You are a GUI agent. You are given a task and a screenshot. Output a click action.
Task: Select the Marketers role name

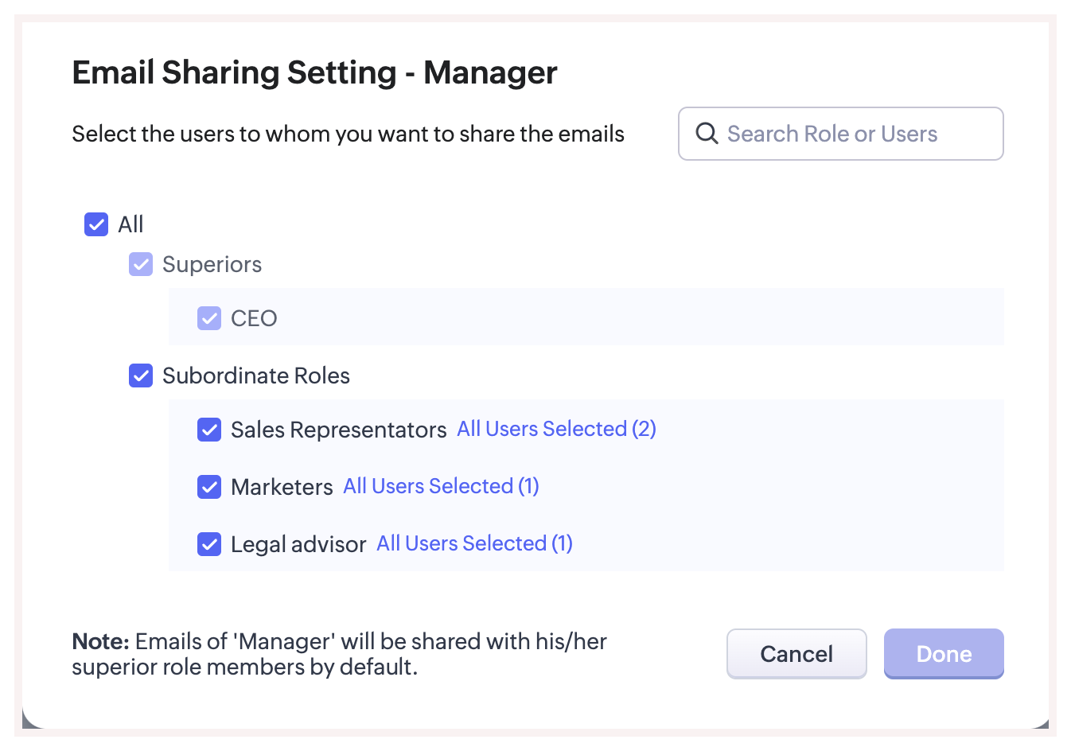[x=282, y=487]
